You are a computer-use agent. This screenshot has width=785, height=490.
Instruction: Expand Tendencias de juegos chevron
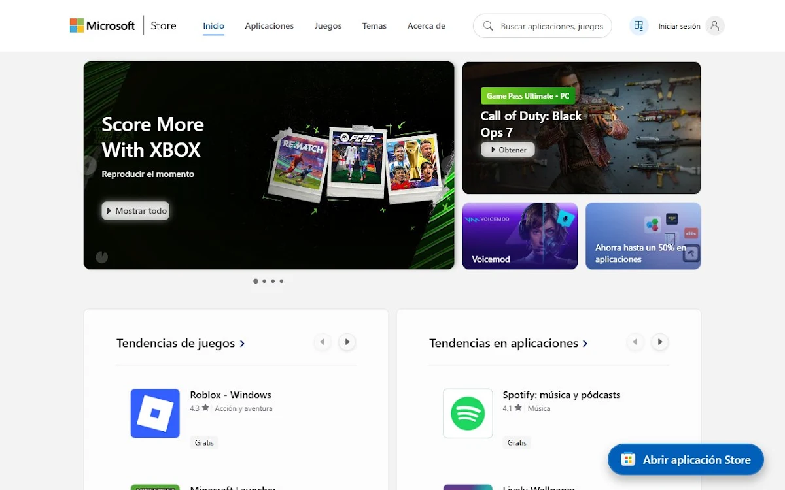(x=243, y=344)
